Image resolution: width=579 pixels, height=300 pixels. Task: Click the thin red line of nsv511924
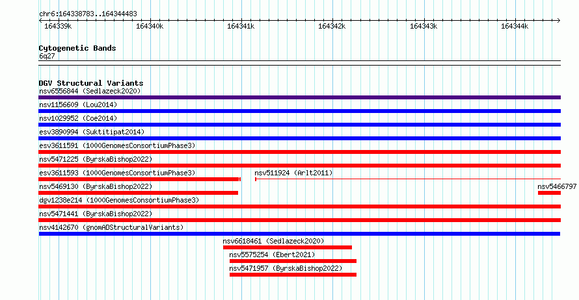(408, 179)
